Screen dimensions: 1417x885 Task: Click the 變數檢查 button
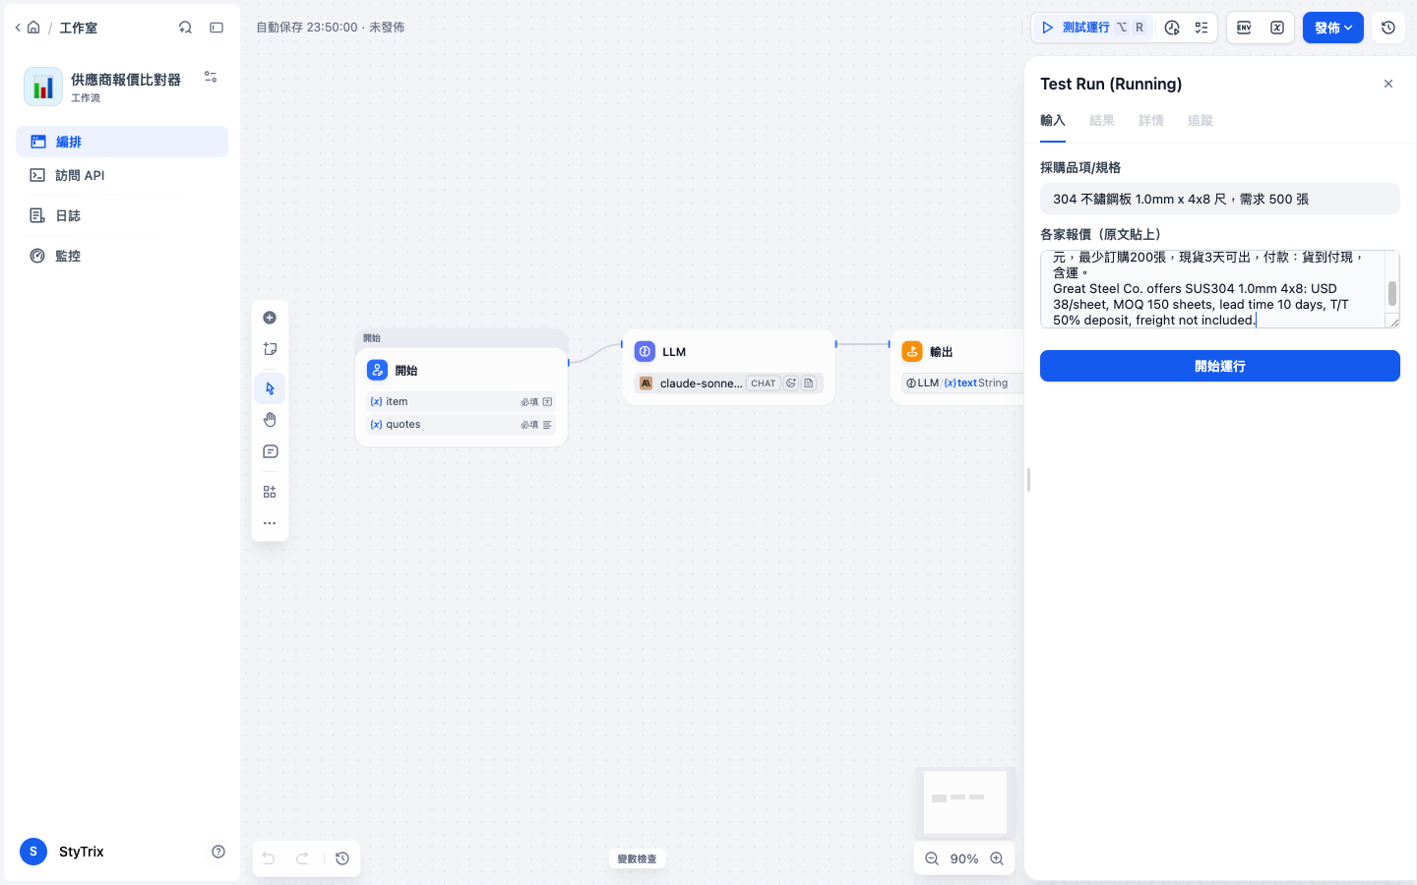[637, 858]
